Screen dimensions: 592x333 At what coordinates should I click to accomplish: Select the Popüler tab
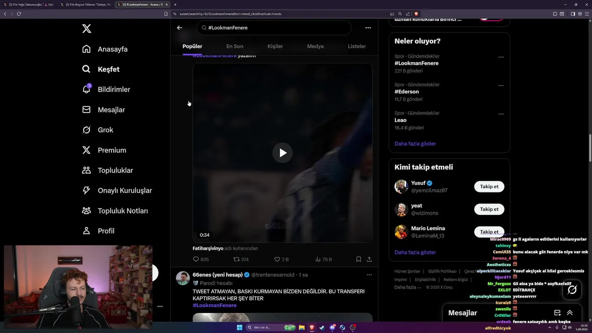coord(192,46)
